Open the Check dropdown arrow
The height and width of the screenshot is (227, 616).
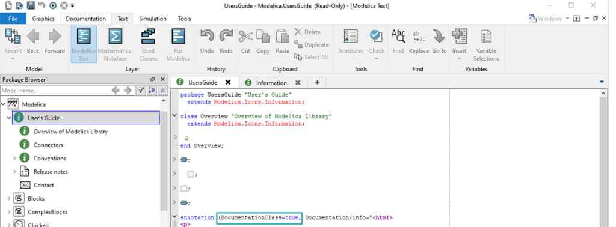(x=377, y=59)
